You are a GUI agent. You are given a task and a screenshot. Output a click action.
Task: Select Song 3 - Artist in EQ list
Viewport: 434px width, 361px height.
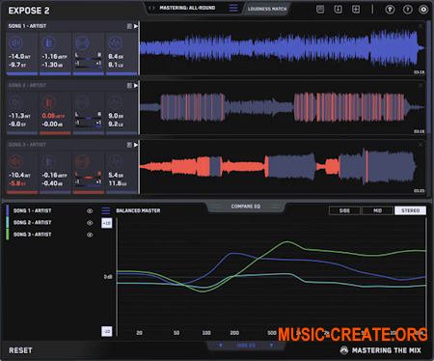pyautogui.click(x=32, y=235)
